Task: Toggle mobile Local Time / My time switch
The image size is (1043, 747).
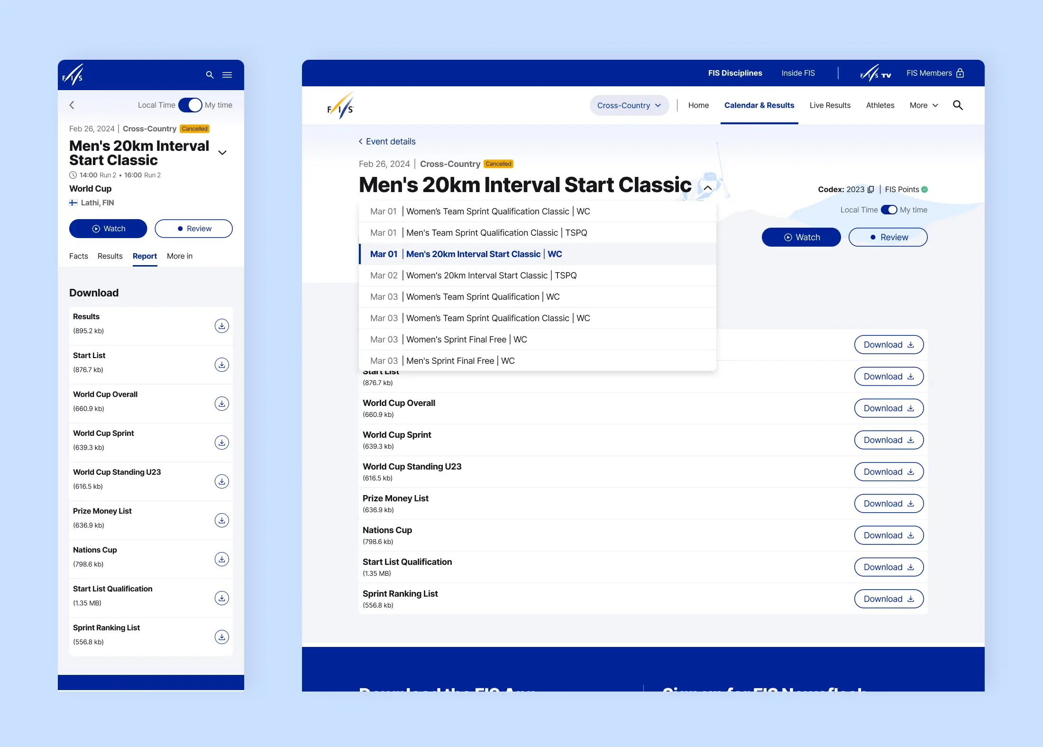Action: coord(190,105)
